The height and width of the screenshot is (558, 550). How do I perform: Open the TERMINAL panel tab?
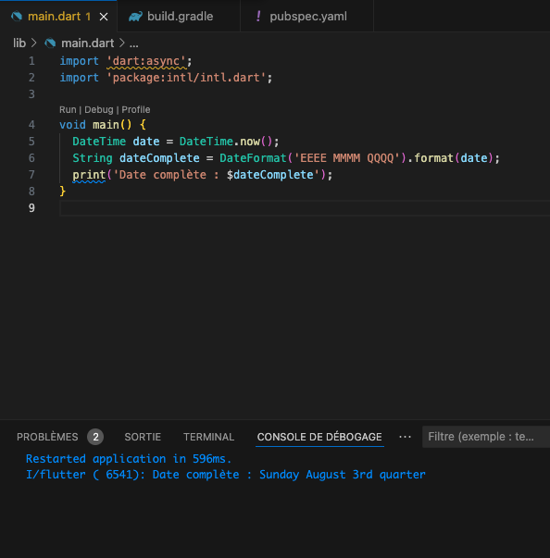[208, 437]
